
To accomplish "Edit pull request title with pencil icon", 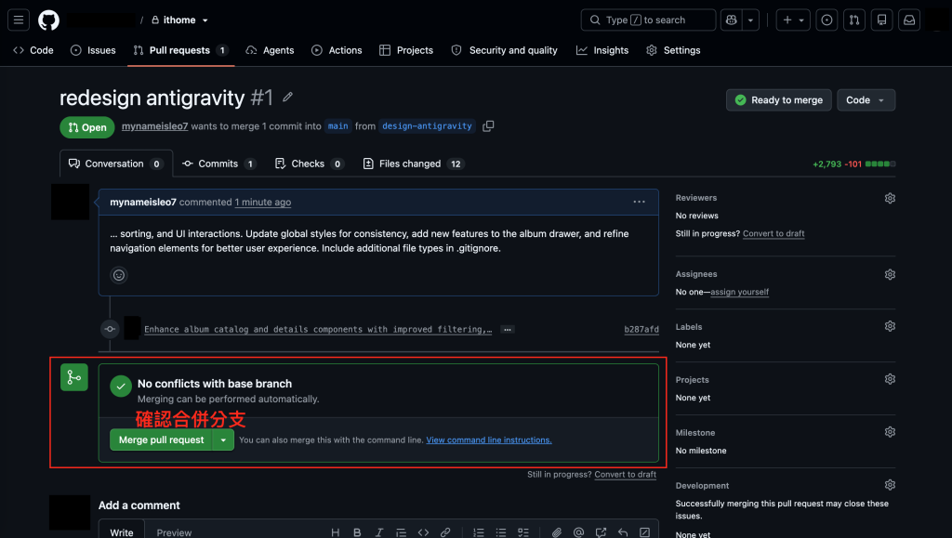I will pyautogui.click(x=288, y=97).
